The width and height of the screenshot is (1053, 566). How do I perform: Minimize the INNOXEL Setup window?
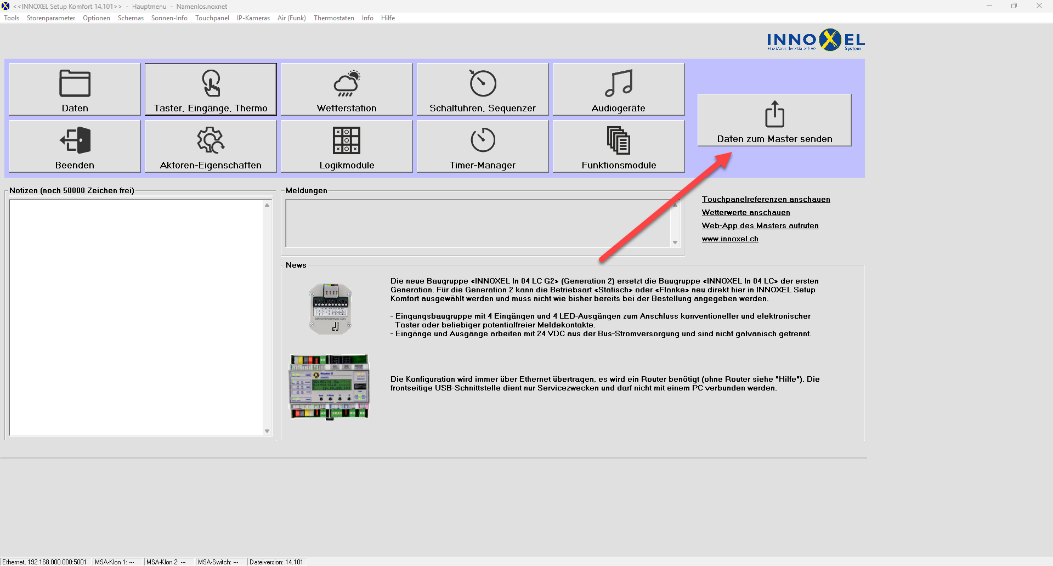click(989, 6)
